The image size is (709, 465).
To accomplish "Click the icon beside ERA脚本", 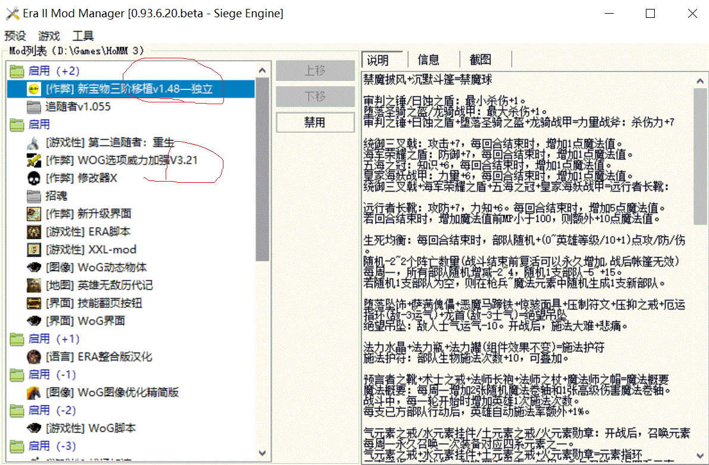I will (34, 232).
